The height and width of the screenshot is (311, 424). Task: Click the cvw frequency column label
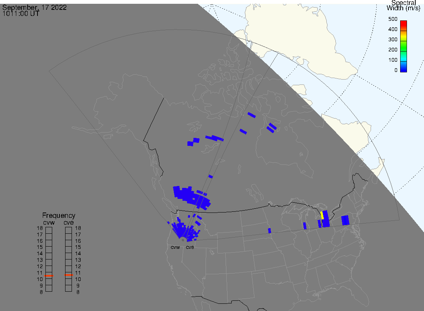pyautogui.click(x=49, y=223)
